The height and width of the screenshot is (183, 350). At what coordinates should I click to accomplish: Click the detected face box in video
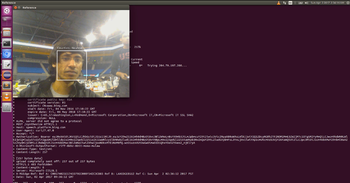tap(72, 65)
